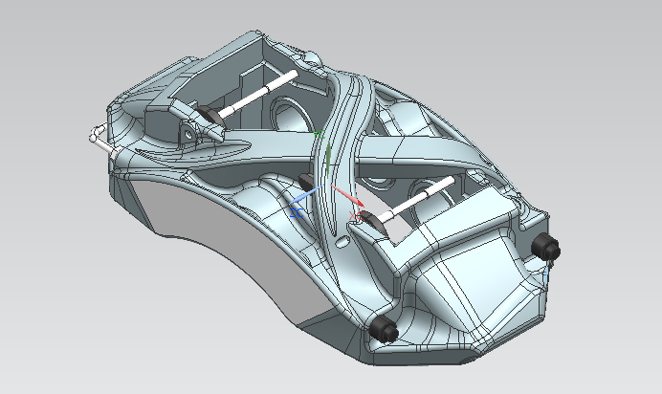Viewport: 662px width, 394px height.
Task: Click the blue axis of the coordinate triad
Action: click(x=299, y=205)
